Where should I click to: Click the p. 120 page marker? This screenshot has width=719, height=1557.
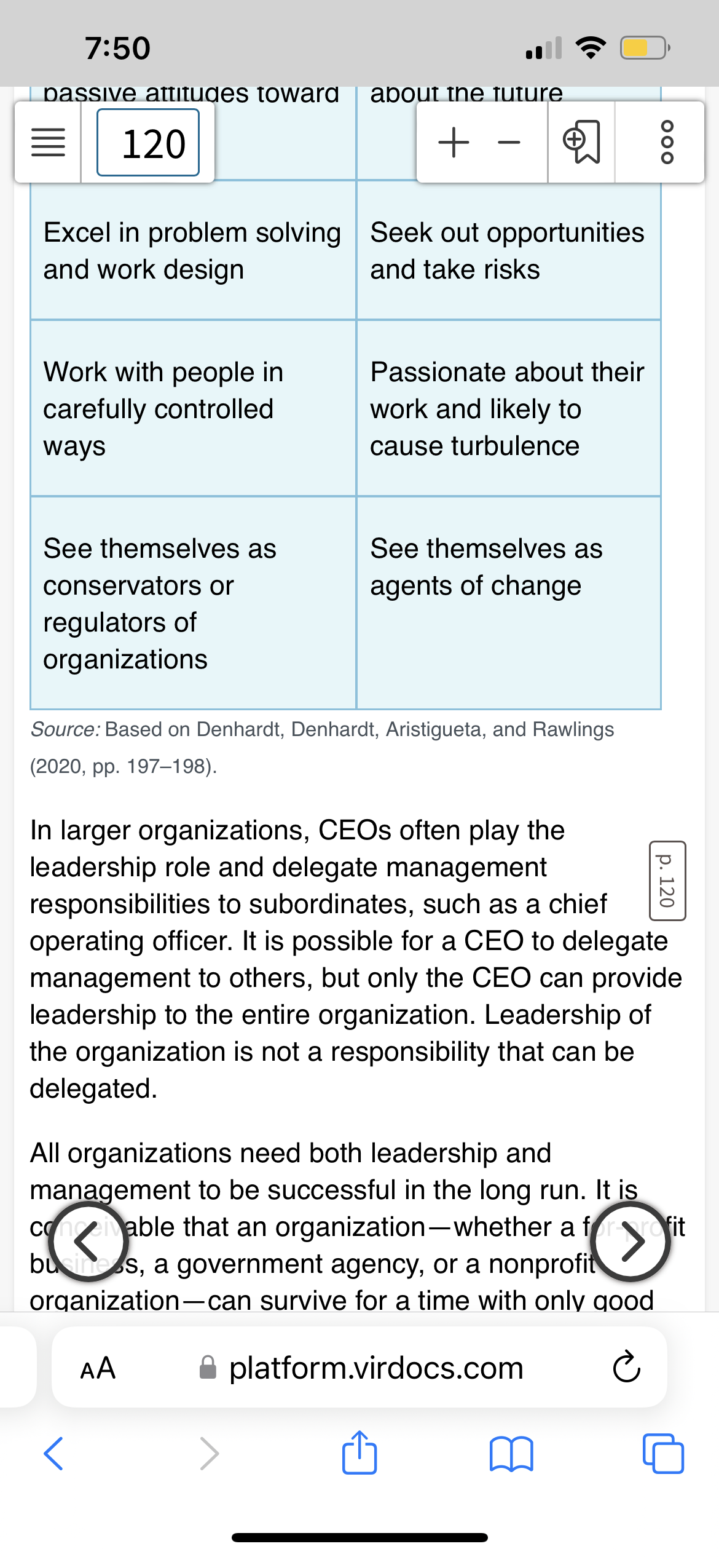(667, 881)
